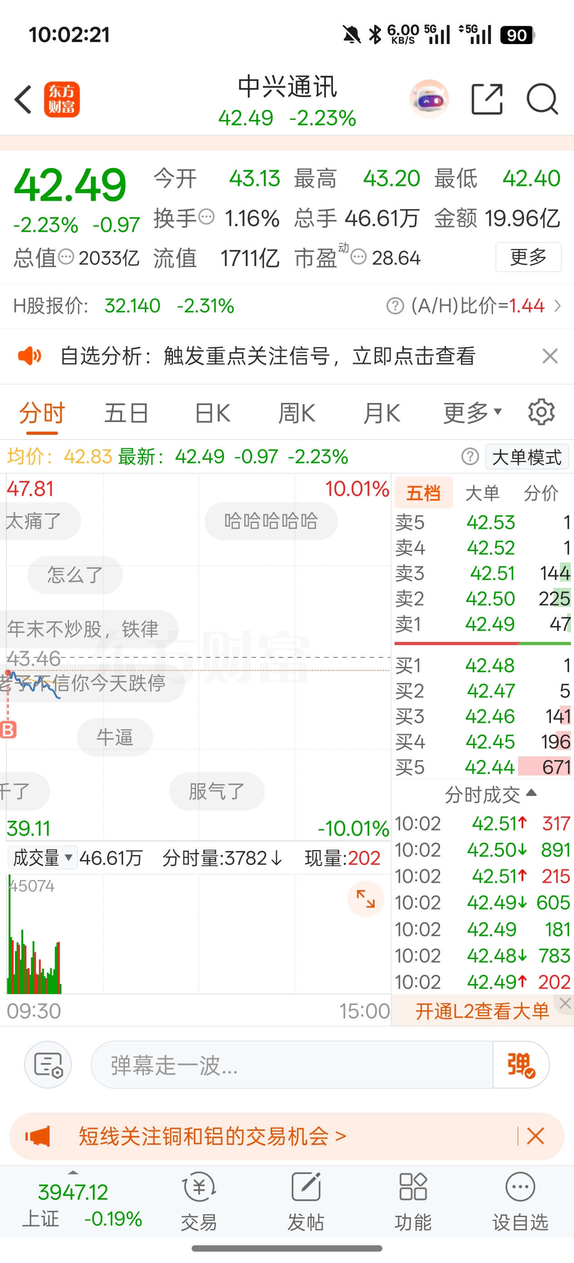The image size is (574, 1263).
Task: Open the 东方财富 logo icon
Action: tap(62, 99)
